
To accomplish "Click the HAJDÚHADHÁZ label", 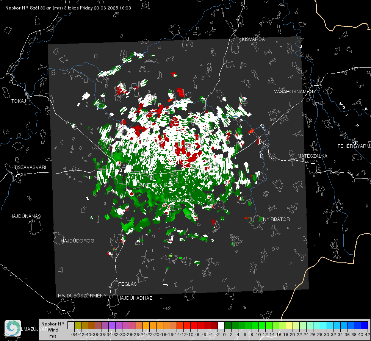I will click(x=135, y=298).
